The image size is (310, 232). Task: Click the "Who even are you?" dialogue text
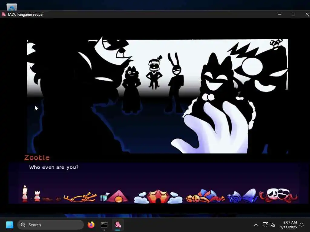click(x=54, y=167)
